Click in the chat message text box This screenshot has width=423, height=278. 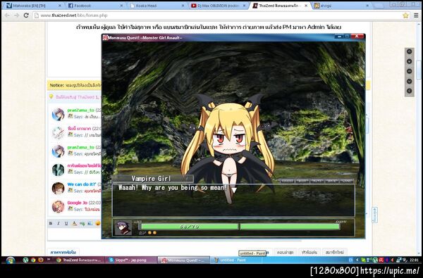pos(75,234)
